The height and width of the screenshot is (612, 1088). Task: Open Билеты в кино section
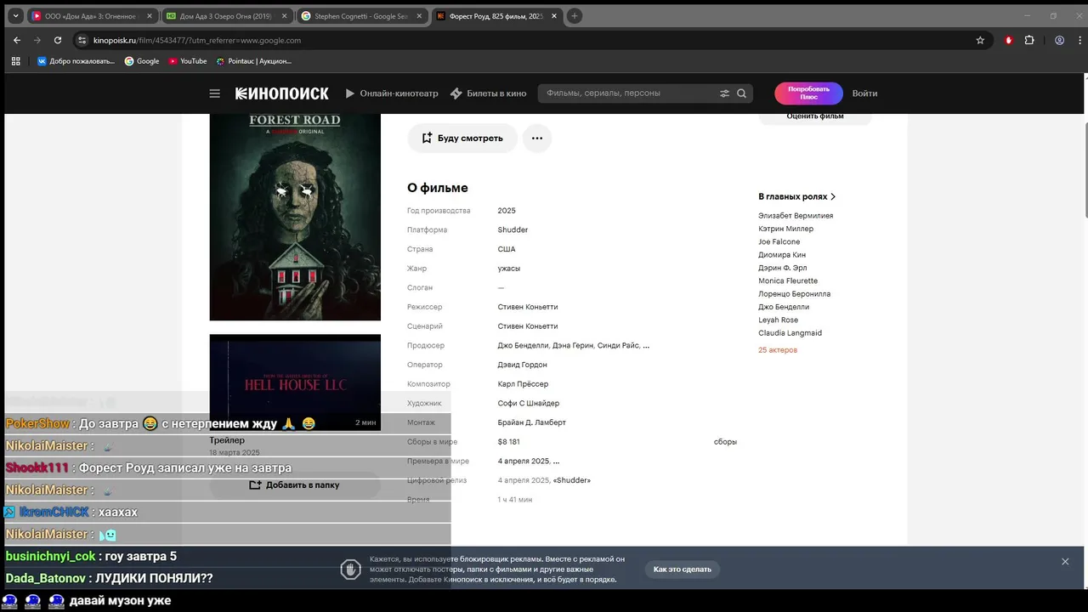[x=489, y=93]
